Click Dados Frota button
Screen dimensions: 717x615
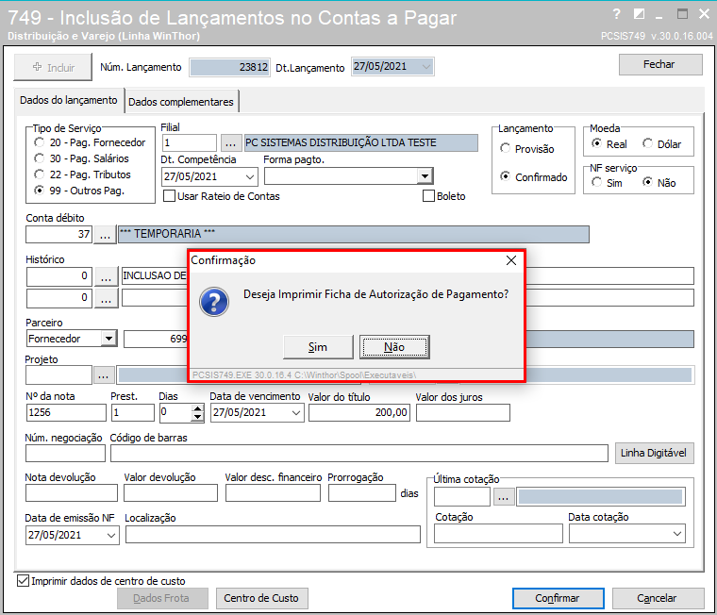pyautogui.click(x=162, y=598)
